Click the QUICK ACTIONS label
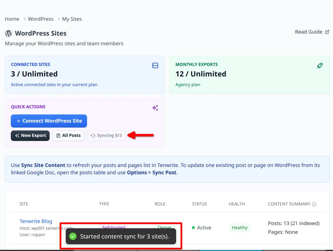Viewport: 333px width, 251px height. (x=28, y=107)
